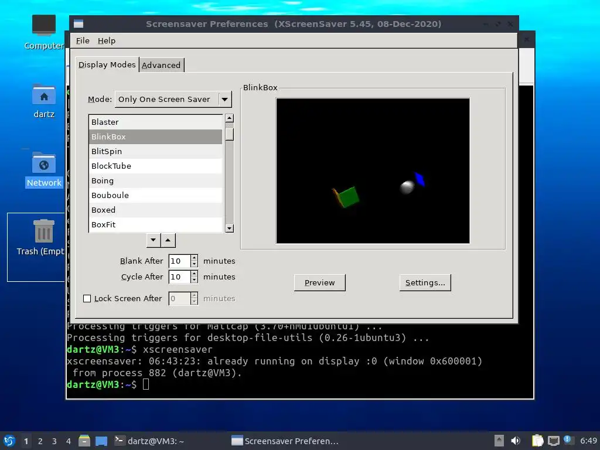600x450 pixels.
Task: Select Bouboule in the screensaver list
Action: pos(155,195)
